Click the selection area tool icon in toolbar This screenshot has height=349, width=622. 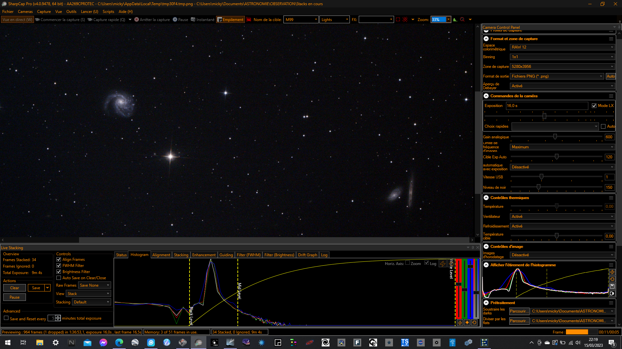pos(398,19)
